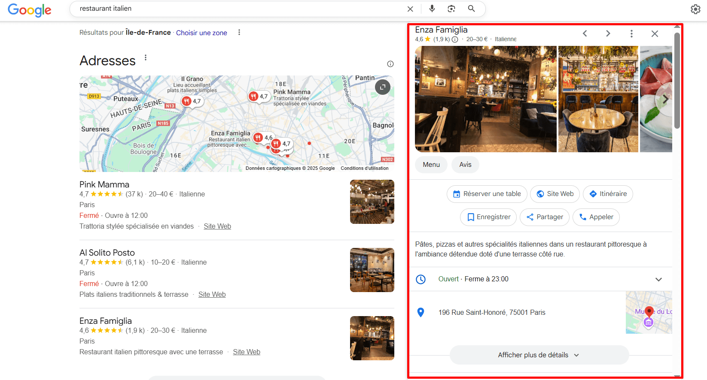Open Pink Mamma Site Web link

click(x=217, y=226)
